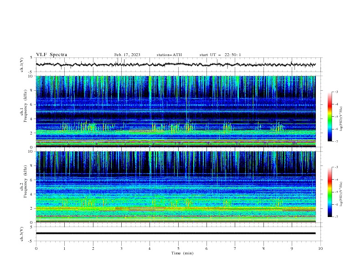The height and width of the screenshot is (279, 361).
Task: Click time axis tick label "1"
Action: point(64,248)
